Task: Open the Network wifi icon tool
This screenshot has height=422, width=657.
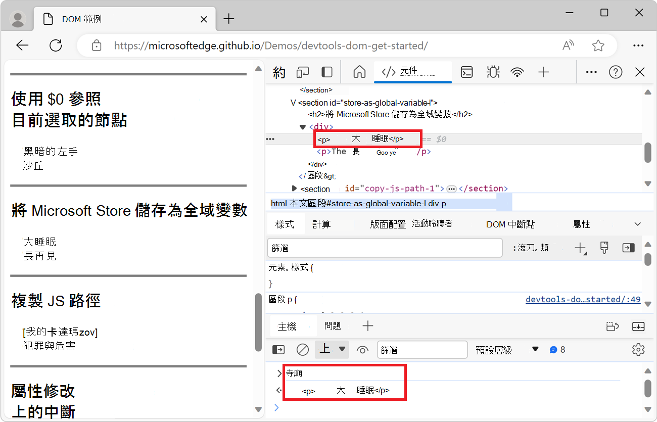Action: [x=517, y=72]
